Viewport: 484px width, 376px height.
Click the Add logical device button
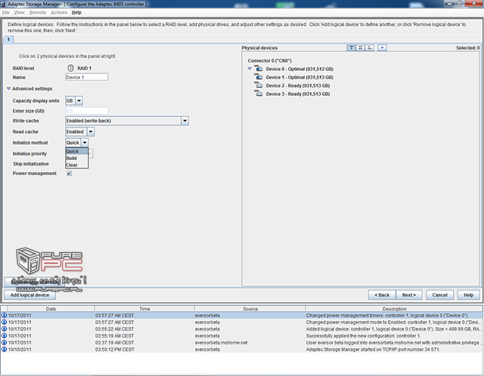[29, 295]
